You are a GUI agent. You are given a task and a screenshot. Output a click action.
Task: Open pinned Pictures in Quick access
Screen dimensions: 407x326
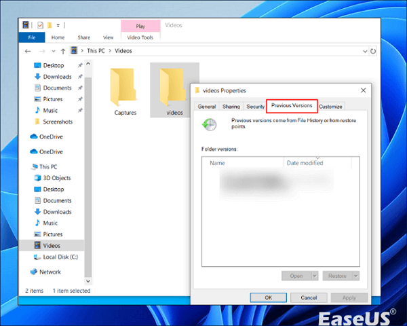pos(53,99)
